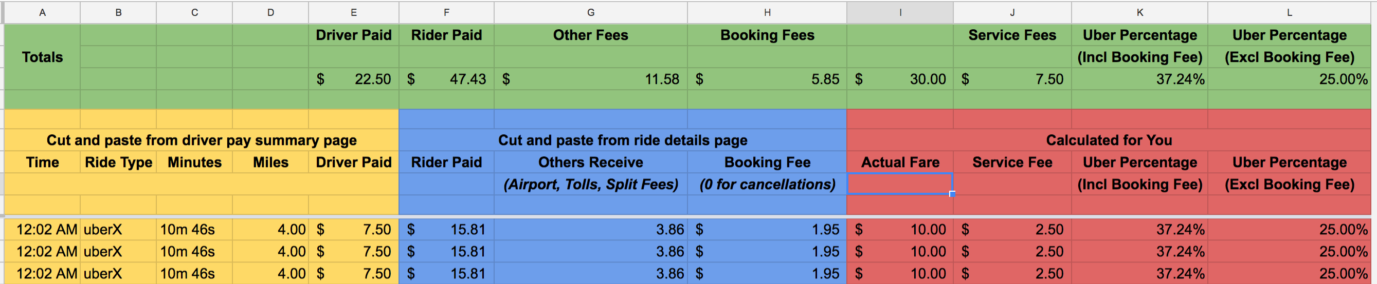Select column I header
The width and height of the screenshot is (1377, 284).
coord(900,12)
